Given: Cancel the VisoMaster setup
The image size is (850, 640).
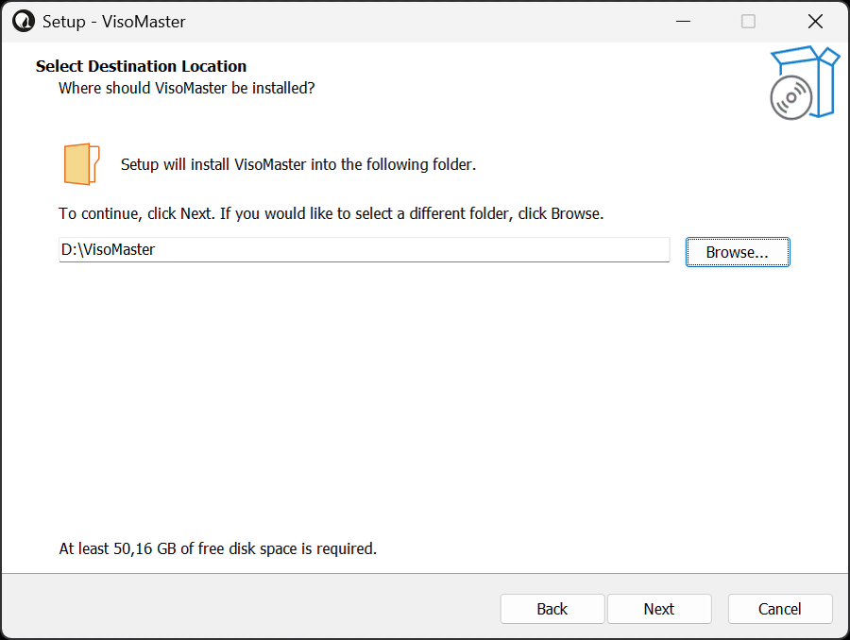Looking at the screenshot, I should pos(779,609).
